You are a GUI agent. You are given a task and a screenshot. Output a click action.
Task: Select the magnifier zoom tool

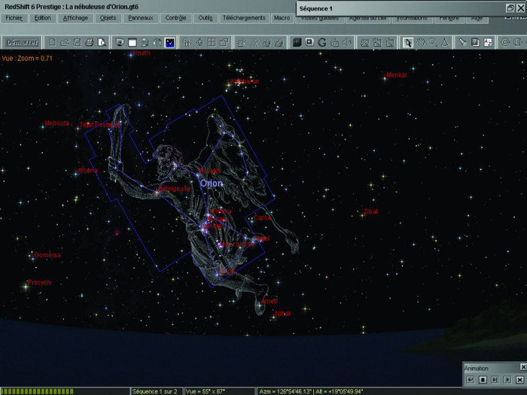pos(433,43)
